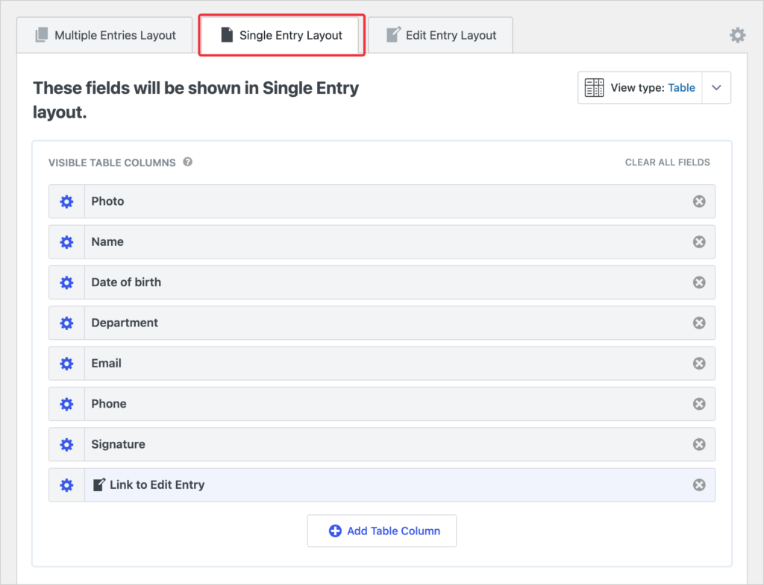The image size is (764, 585).
Task: Remove the Date of birth field
Action: click(699, 282)
